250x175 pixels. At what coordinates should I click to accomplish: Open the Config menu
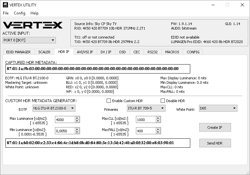(x=20, y=13)
